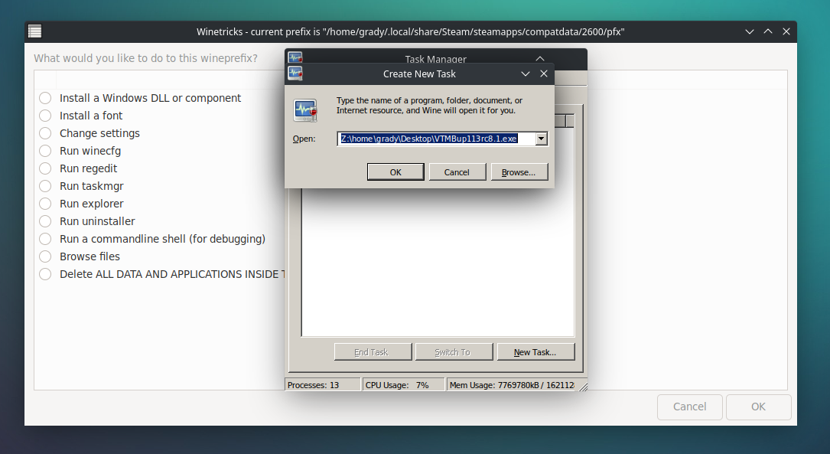Image resolution: width=830 pixels, height=454 pixels.
Task: Choose Run taskmgr radio button
Action: click(45, 186)
